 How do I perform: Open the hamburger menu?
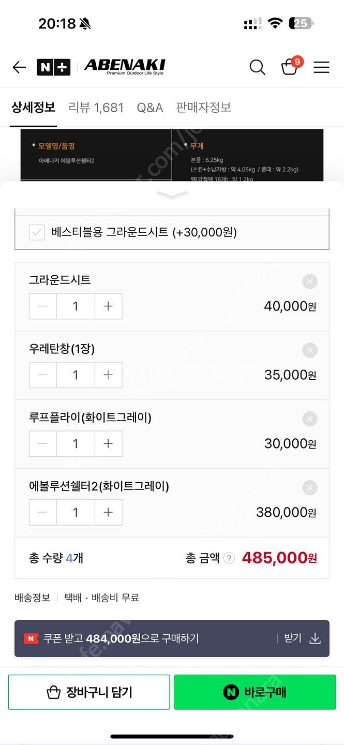(x=321, y=67)
